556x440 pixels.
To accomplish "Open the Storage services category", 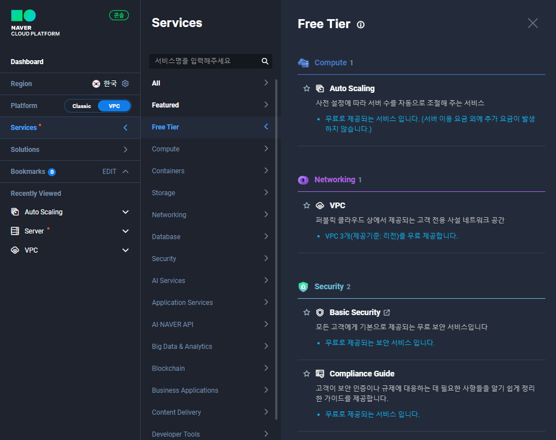I will click(x=210, y=193).
